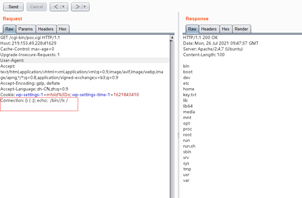Click the cookie value 1621843410

click(x=126, y=95)
